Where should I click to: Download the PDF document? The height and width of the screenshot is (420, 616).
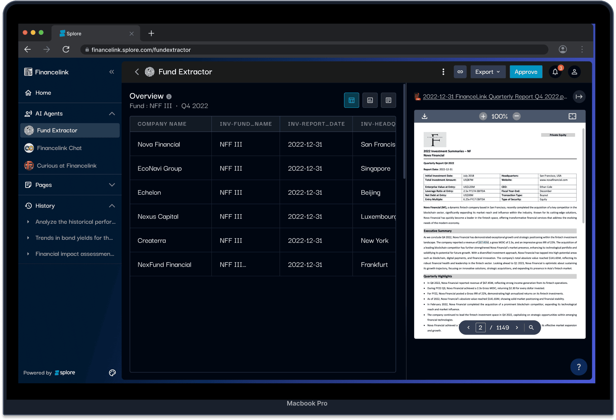coord(424,116)
